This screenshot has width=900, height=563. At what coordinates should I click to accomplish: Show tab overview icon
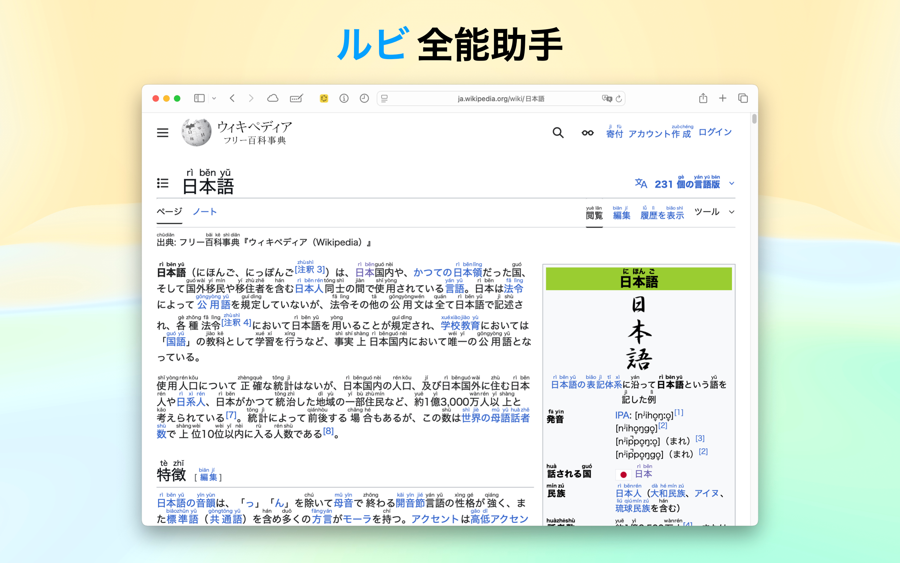tap(743, 98)
